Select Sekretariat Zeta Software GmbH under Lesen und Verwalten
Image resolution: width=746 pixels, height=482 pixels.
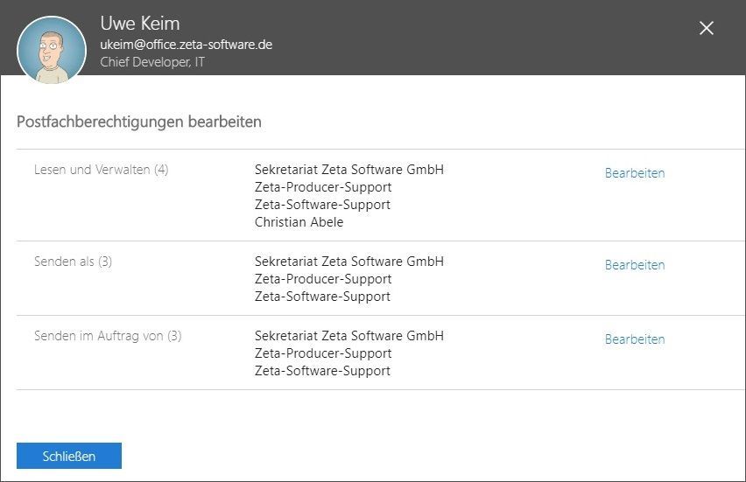coord(348,170)
